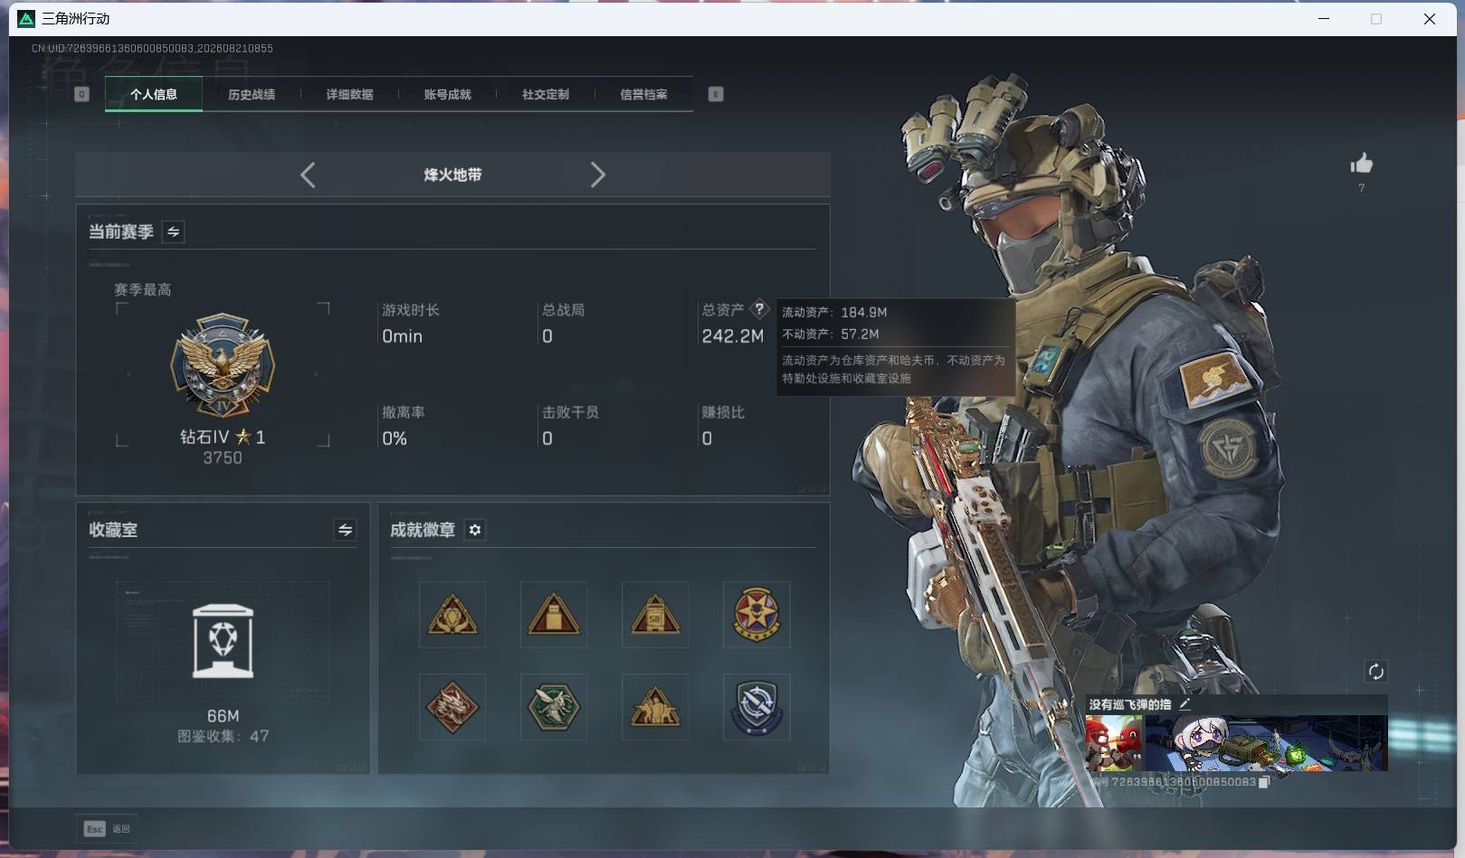Image resolution: width=1465 pixels, height=858 pixels.
Task: Edit the nickname 没有巡飞弹的撸 with pencil icon
Action: 1184,703
